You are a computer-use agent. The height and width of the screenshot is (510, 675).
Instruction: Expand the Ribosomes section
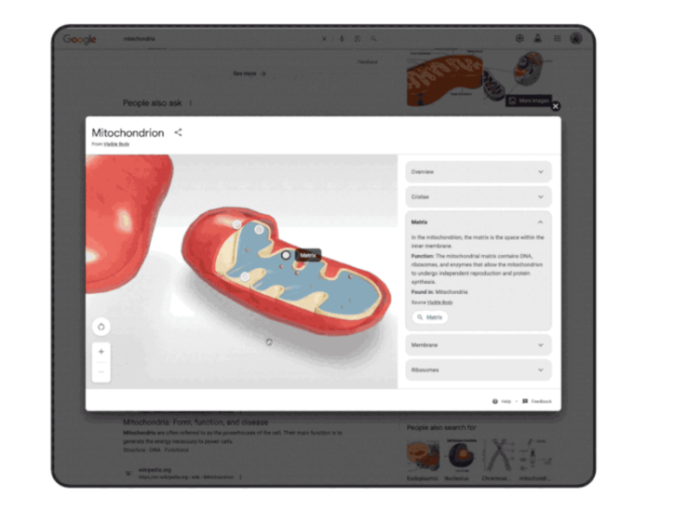pos(479,369)
